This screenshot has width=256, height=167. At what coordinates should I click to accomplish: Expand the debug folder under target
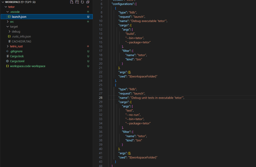click(x=9, y=31)
